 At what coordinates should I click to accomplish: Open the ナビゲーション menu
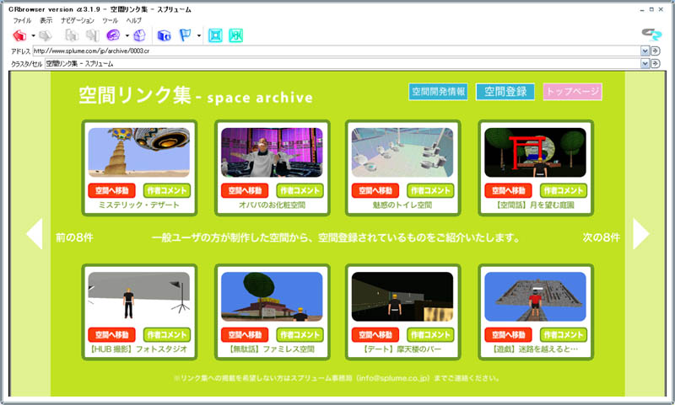[x=78, y=20]
